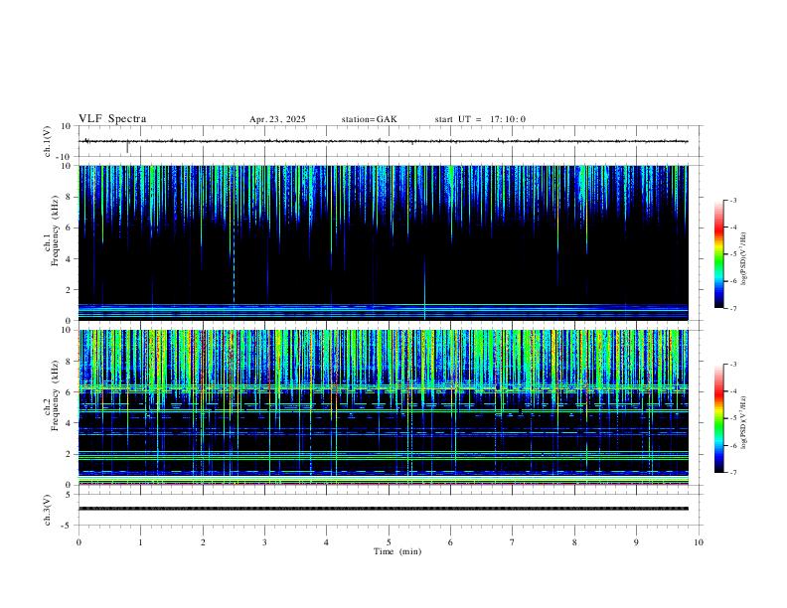Click the time axis tick label '0'
Viewport: 787px width, 608px height.
point(79,542)
